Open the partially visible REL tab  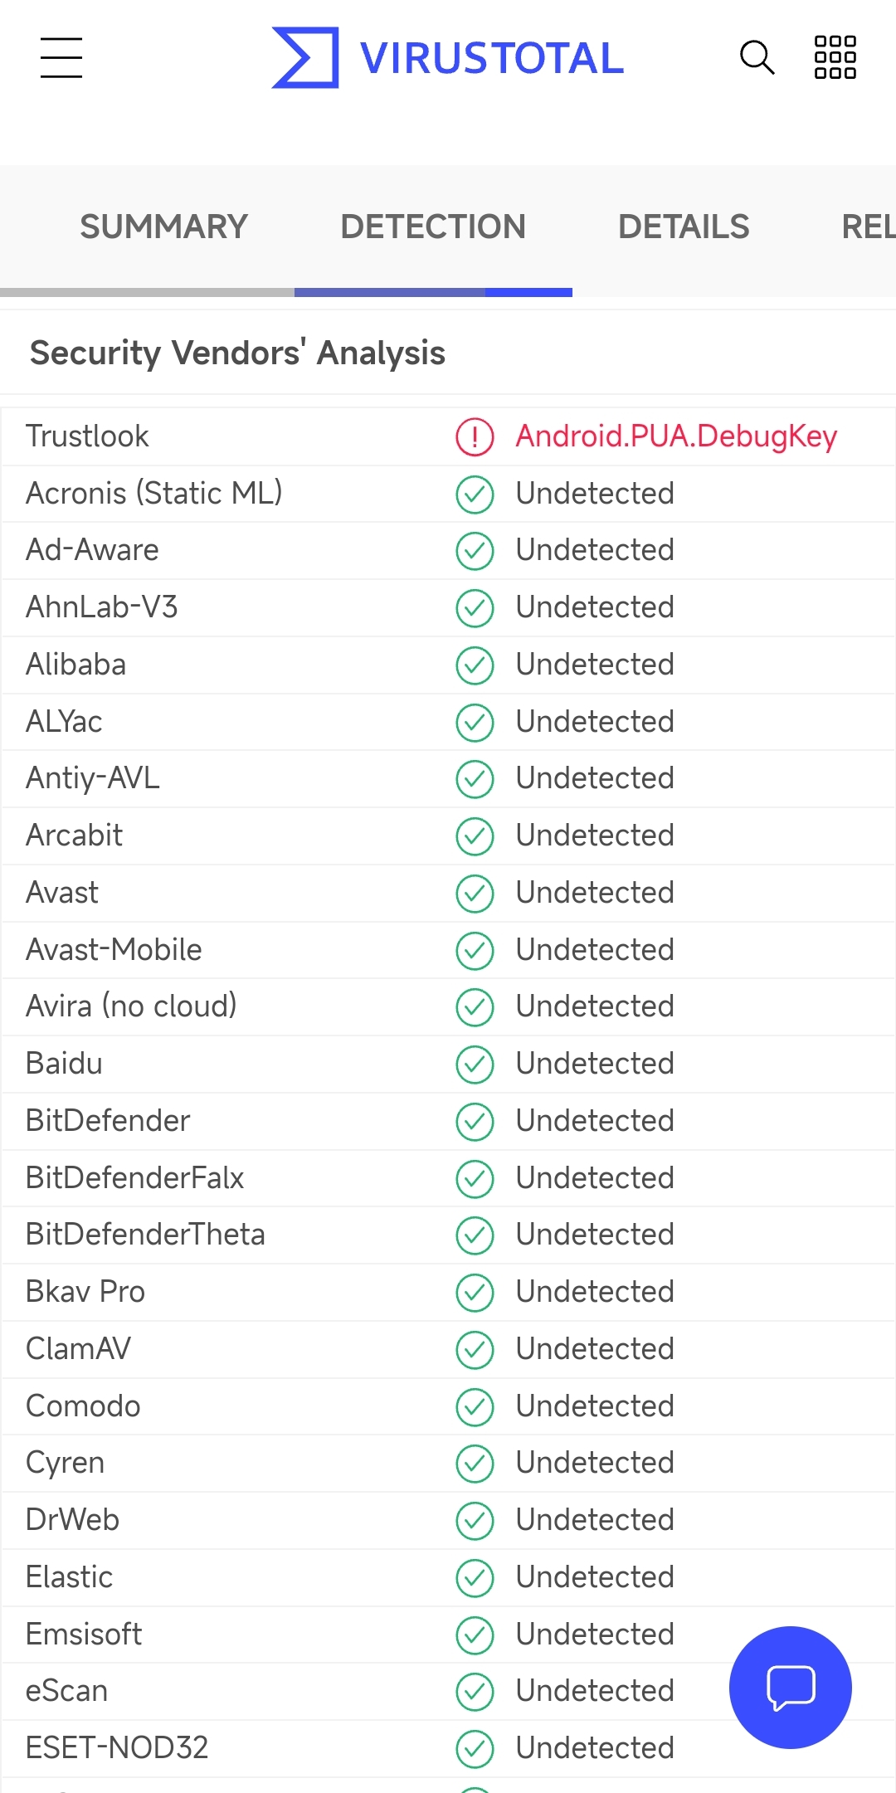[x=867, y=227]
